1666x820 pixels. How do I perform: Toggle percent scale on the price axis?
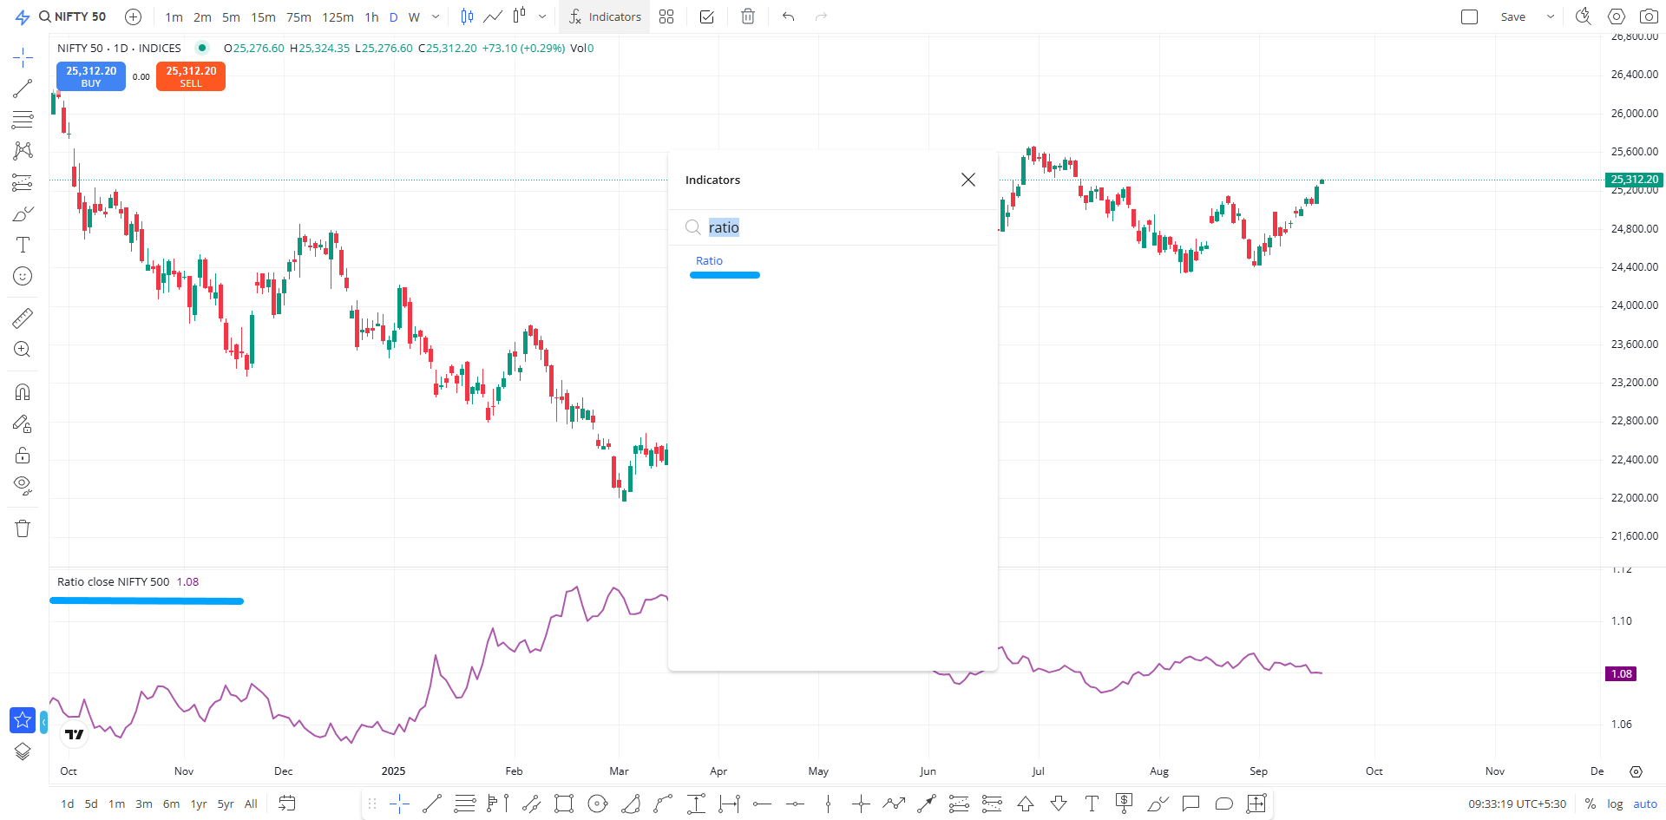click(x=1590, y=804)
